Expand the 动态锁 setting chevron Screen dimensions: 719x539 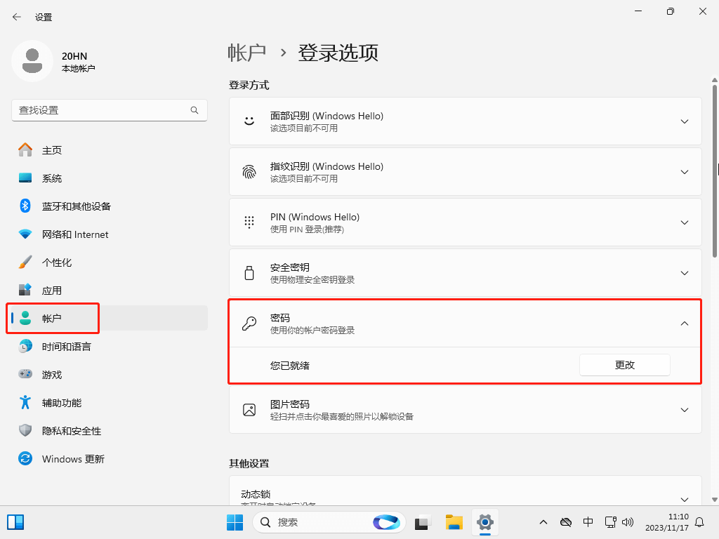(x=684, y=499)
